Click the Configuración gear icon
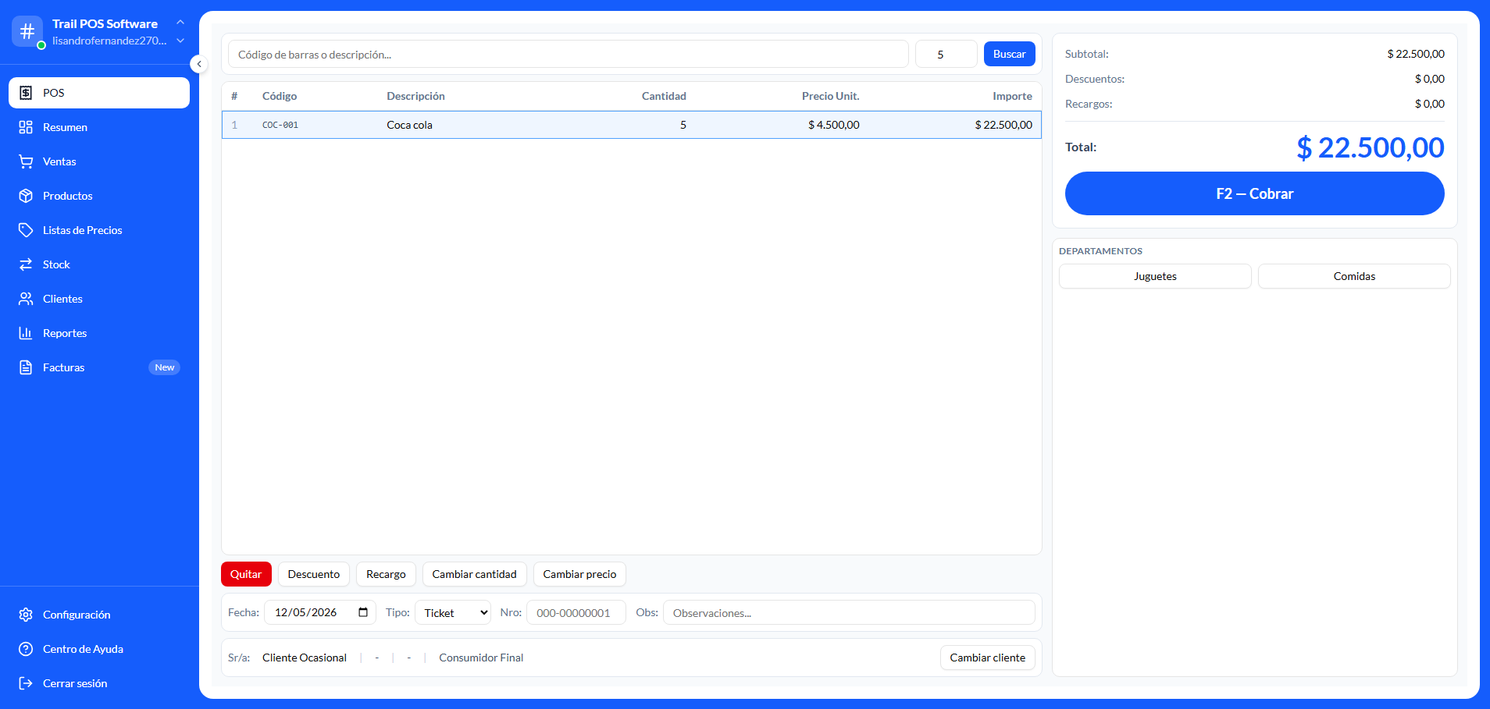This screenshot has width=1490, height=709. coord(26,615)
